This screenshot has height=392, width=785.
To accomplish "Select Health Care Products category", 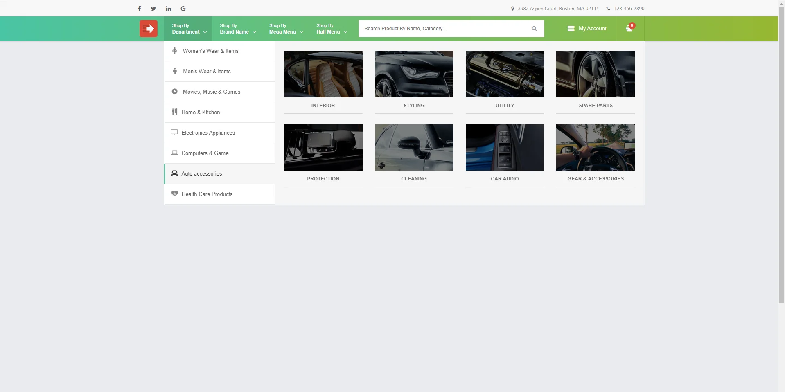I will 219,194.
